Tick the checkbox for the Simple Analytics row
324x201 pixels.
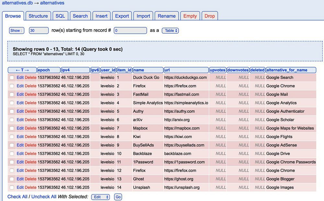[12, 103]
